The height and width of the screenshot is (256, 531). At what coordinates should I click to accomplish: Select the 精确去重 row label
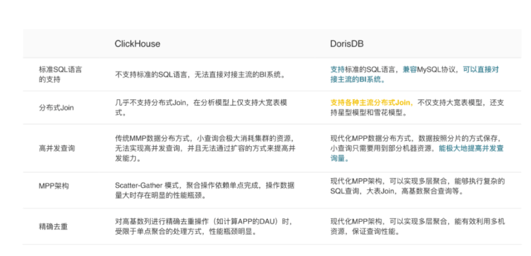(x=53, y=227)
